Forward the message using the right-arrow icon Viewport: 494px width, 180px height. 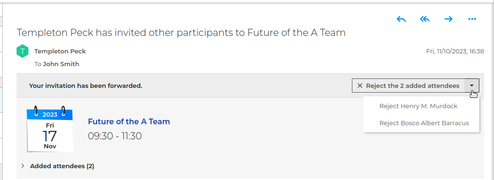[449, 19]
